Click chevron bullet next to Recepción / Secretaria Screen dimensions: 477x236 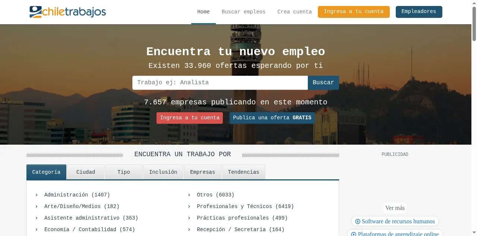[x=189, y=230]
